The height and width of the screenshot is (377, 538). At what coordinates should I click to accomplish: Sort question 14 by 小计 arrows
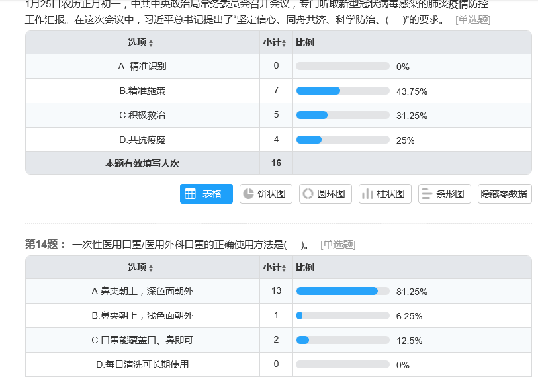point(284,268)
